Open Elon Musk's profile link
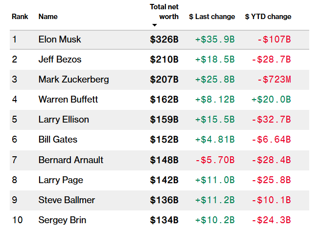The height and width of the screenshot is (230, 321). tap(60, 40)
